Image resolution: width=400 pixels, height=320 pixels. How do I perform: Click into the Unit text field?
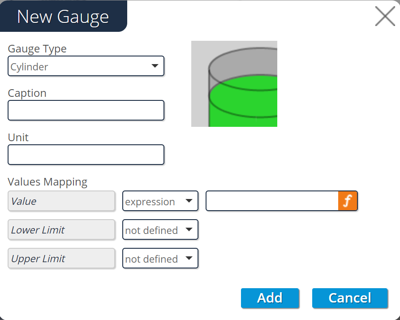click(x=86, y=155)
